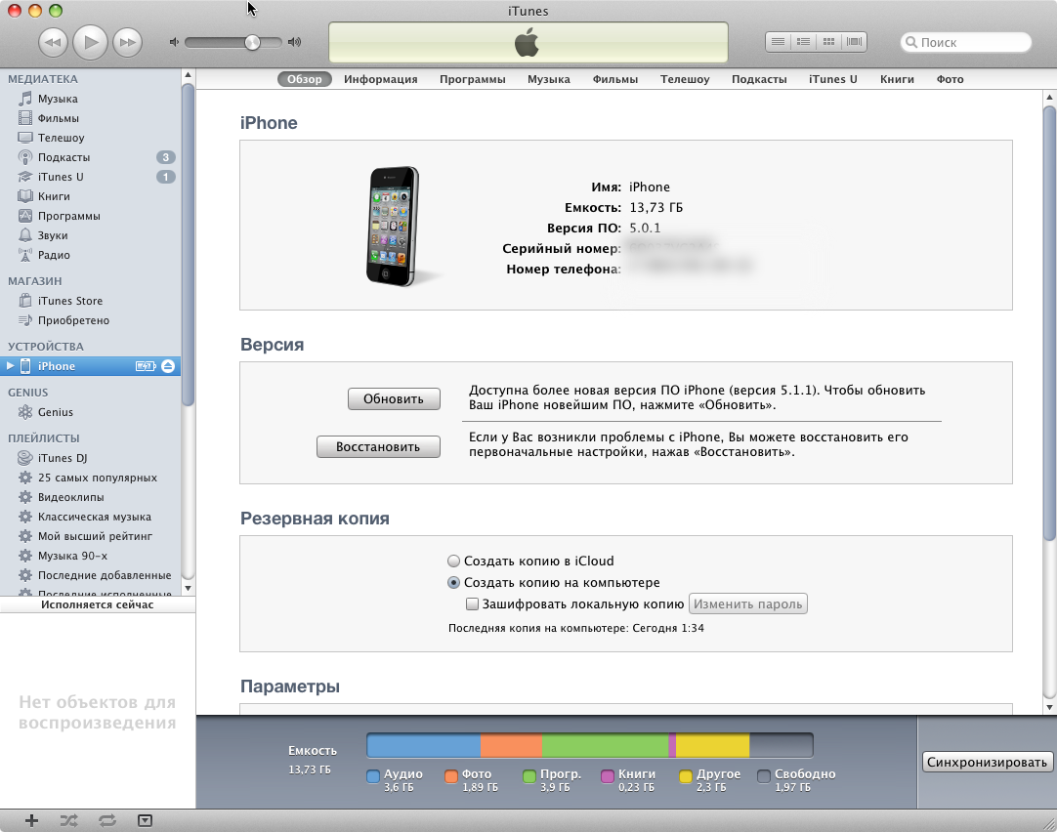Switch to the Книги tab
This screenshot has width=1057, height=832.
coord(897,79)
